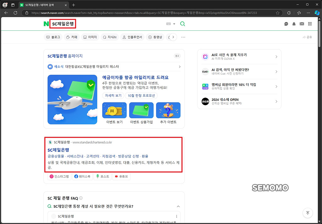Open the 인스타그램 social button

59,176
